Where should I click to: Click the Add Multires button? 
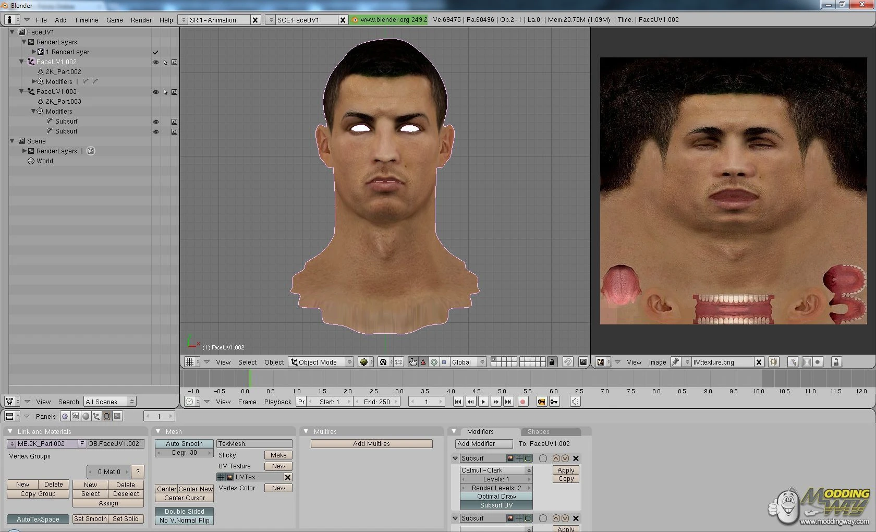click(371, 443)
